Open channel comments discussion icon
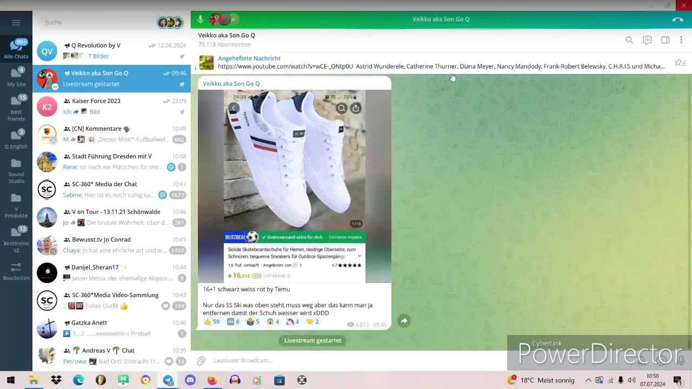Screen dimensions: 692x389 [647, 40]
